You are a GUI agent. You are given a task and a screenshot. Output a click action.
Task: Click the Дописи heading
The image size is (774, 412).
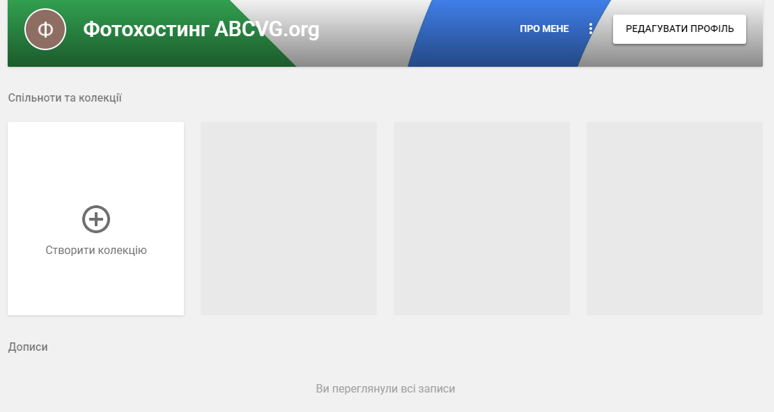click(28, 347)
